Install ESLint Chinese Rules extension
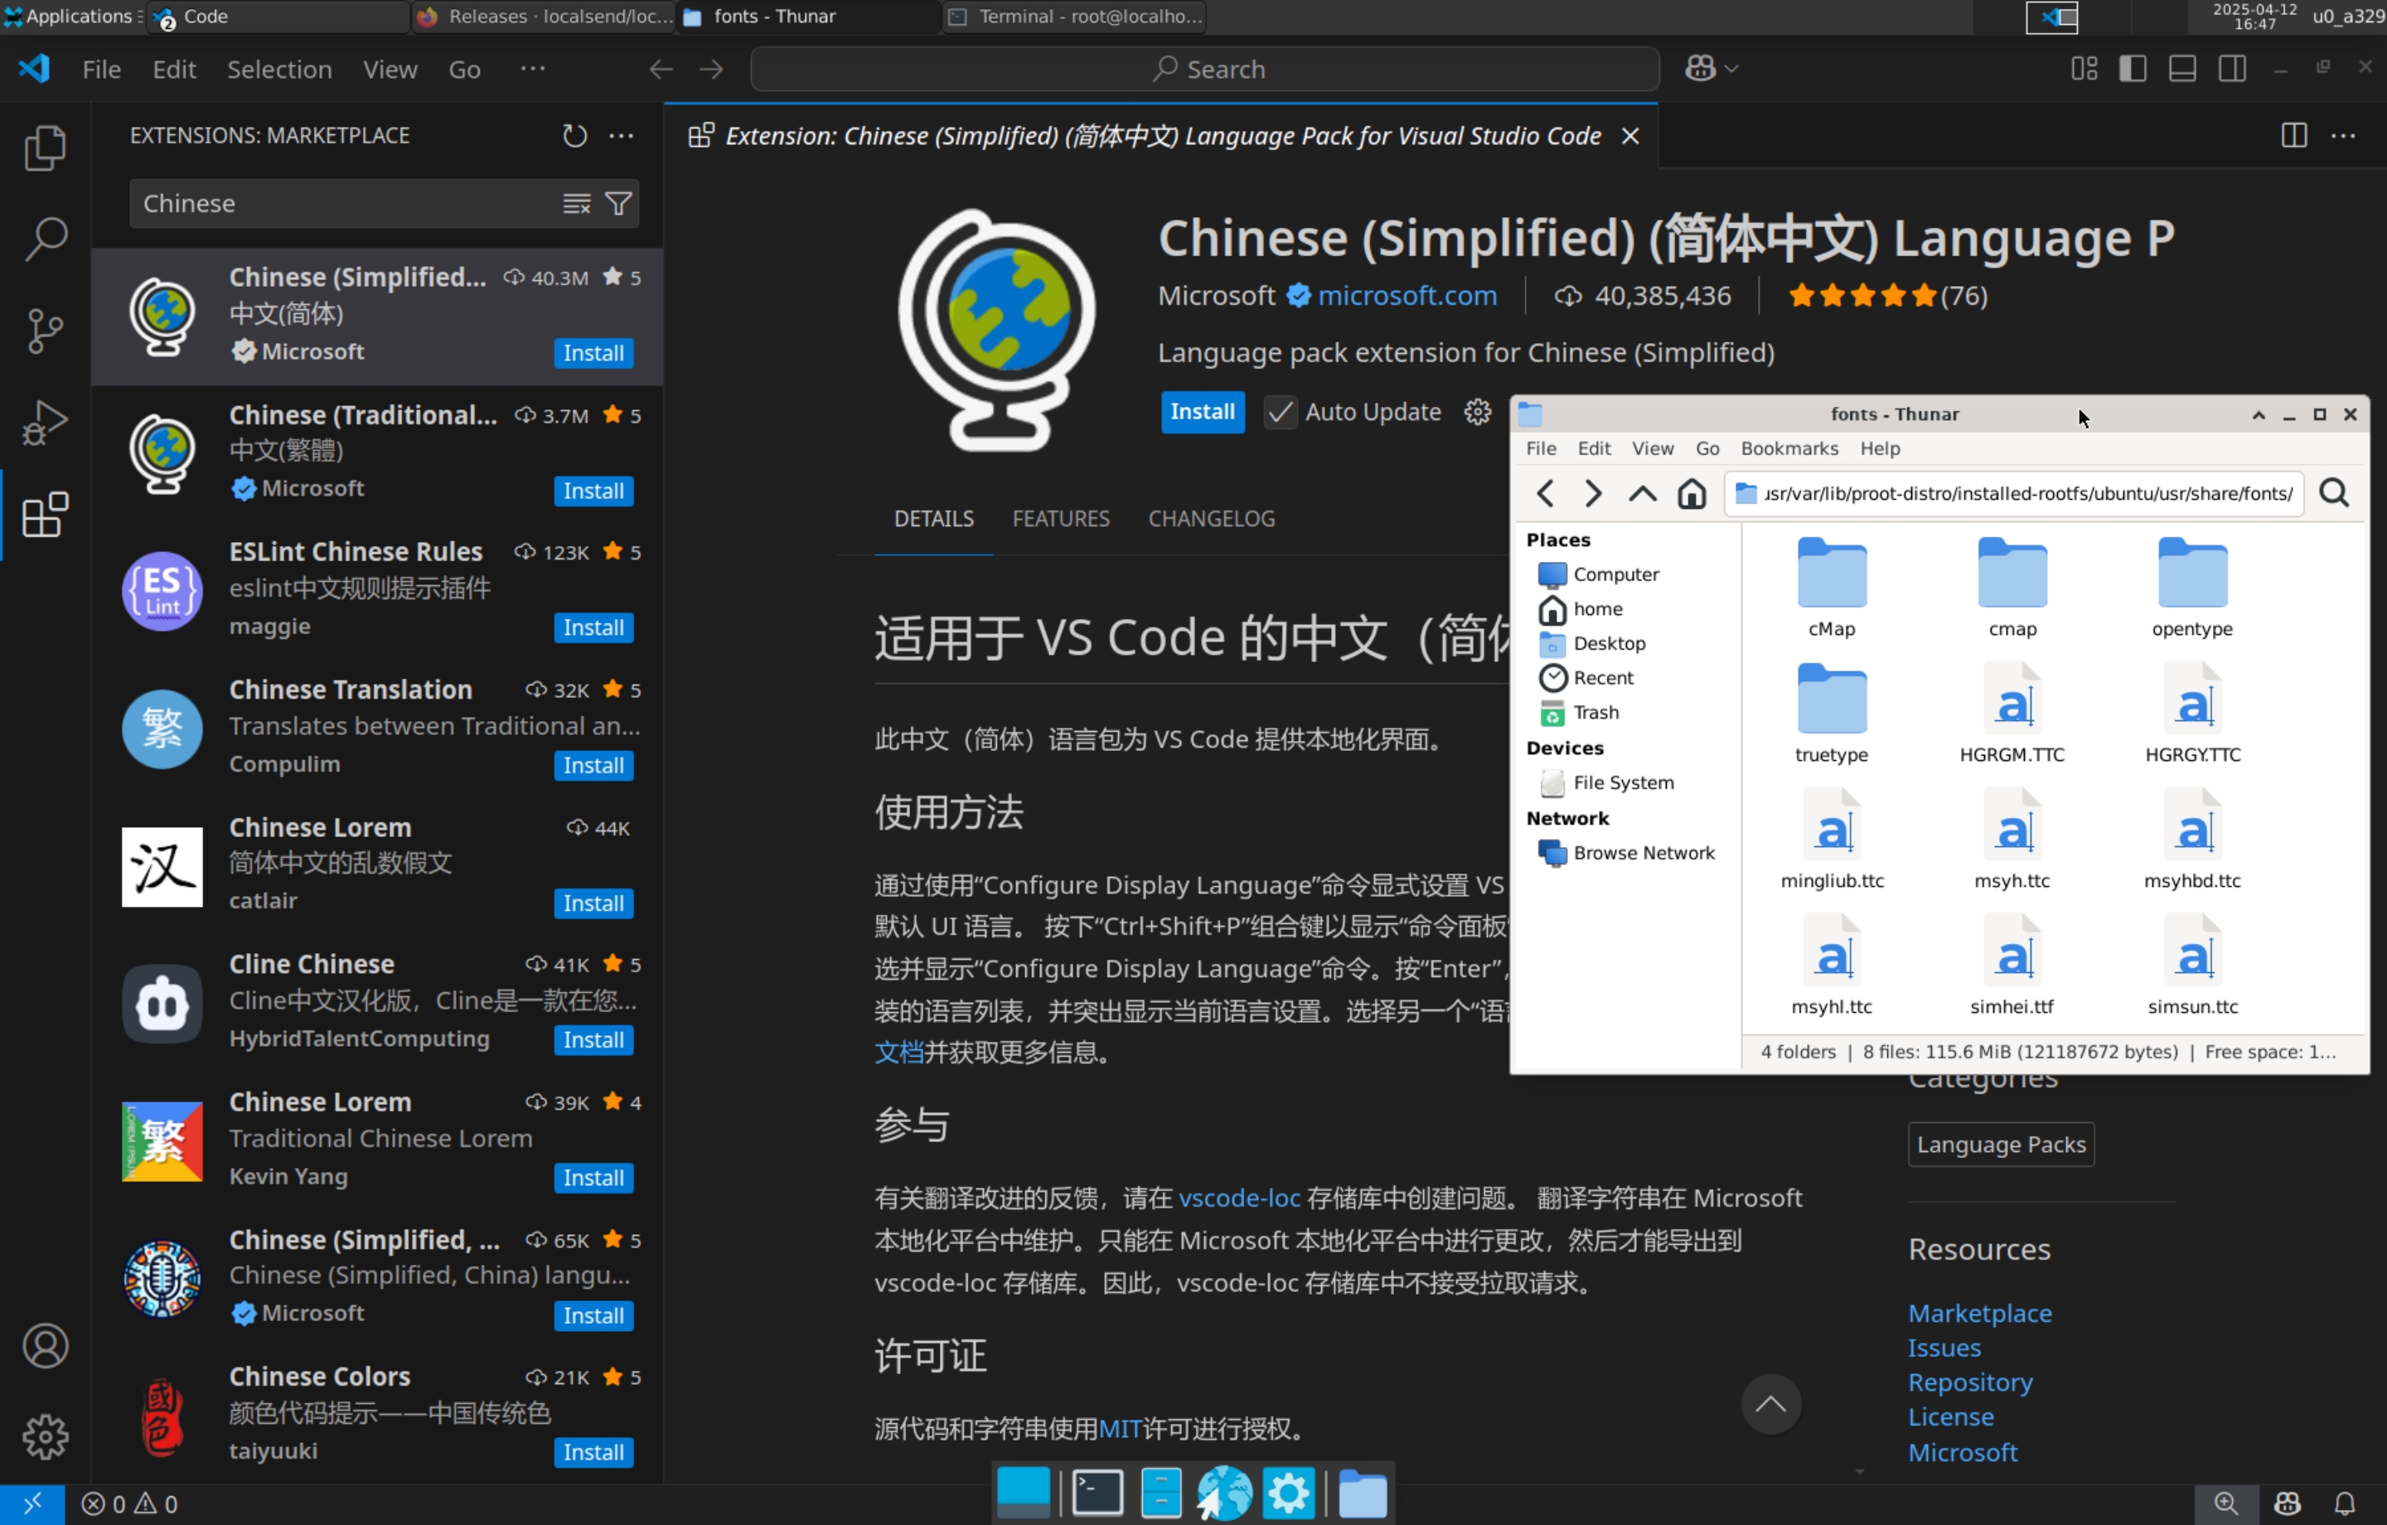 point(593,627)
